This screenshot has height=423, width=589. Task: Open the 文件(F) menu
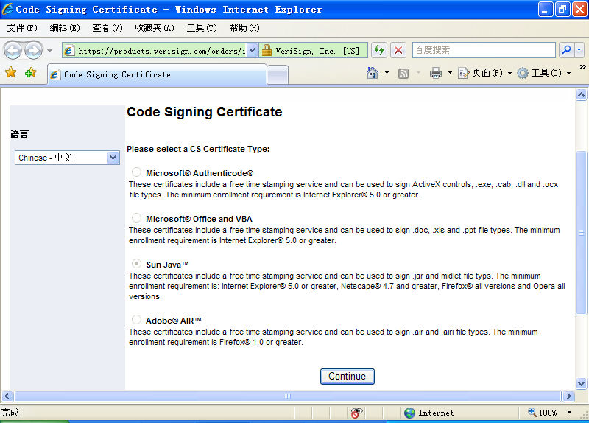(22, 28)
